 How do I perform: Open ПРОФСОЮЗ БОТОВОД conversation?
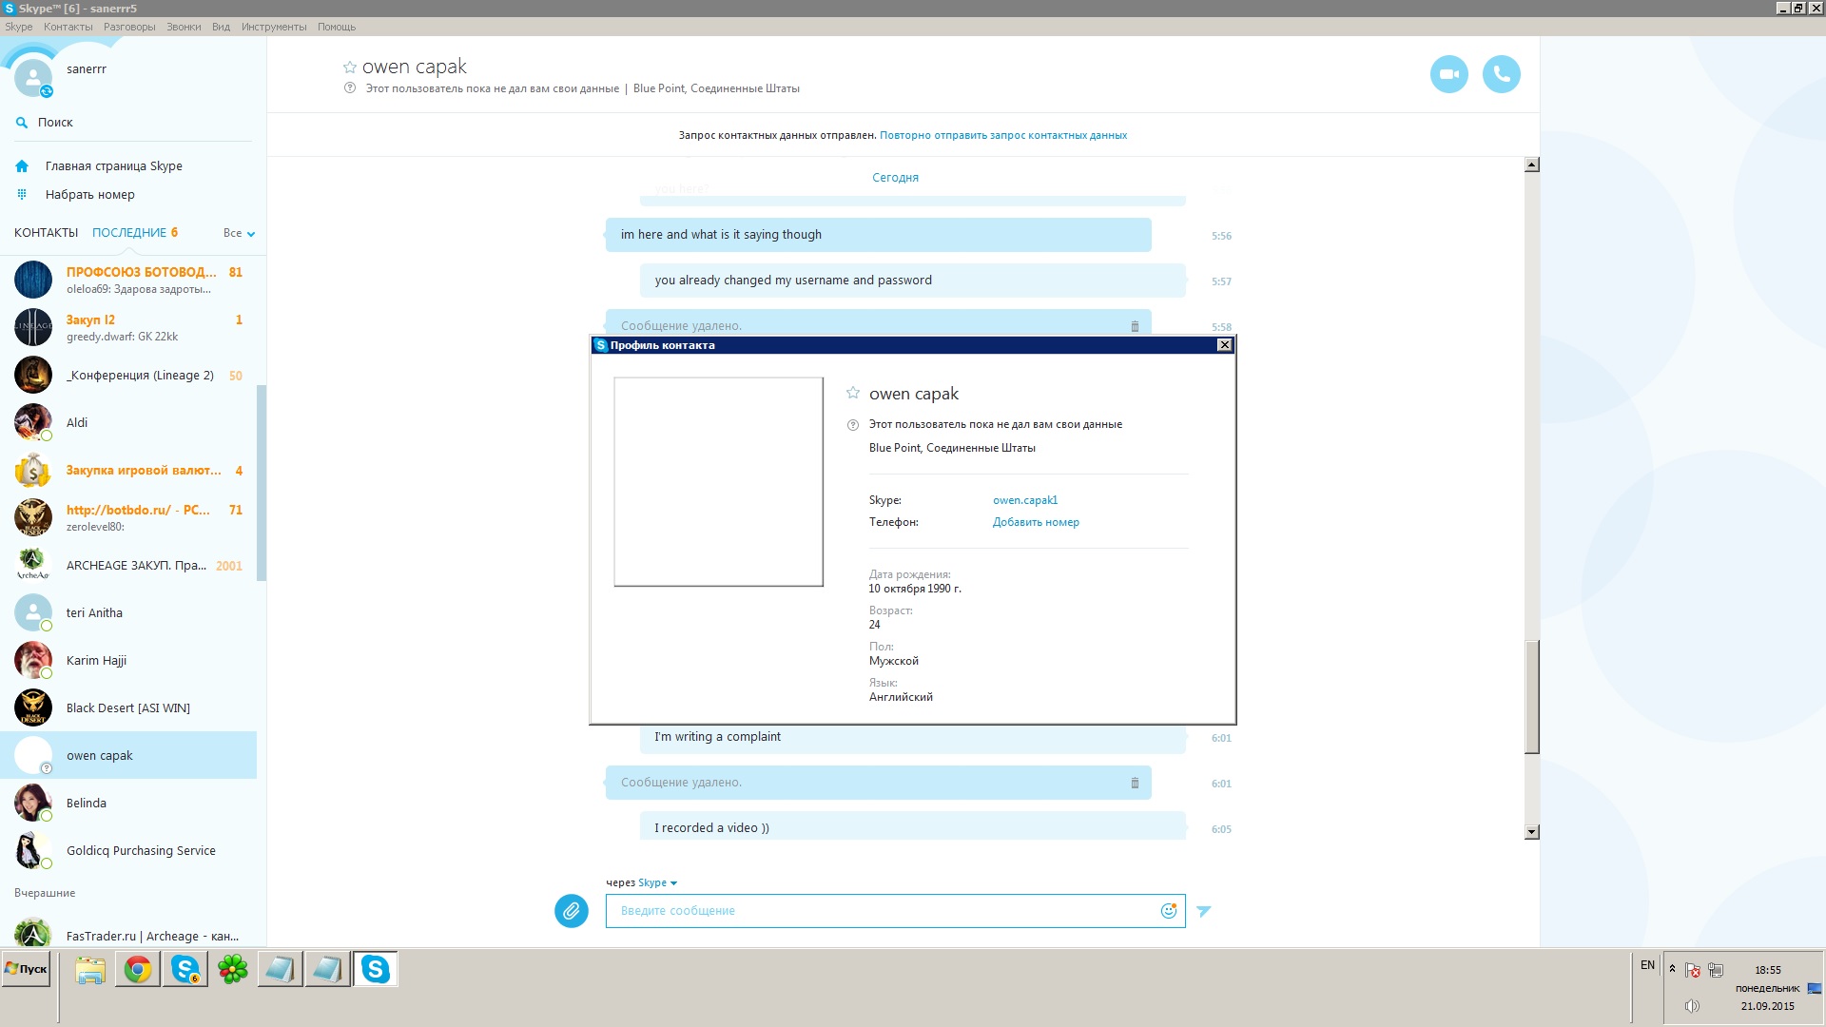coord(128,280)
